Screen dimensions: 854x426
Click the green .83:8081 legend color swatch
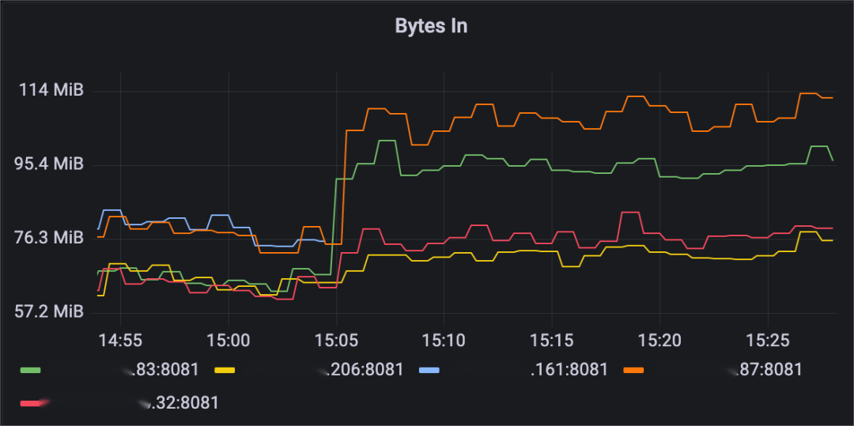30,371
